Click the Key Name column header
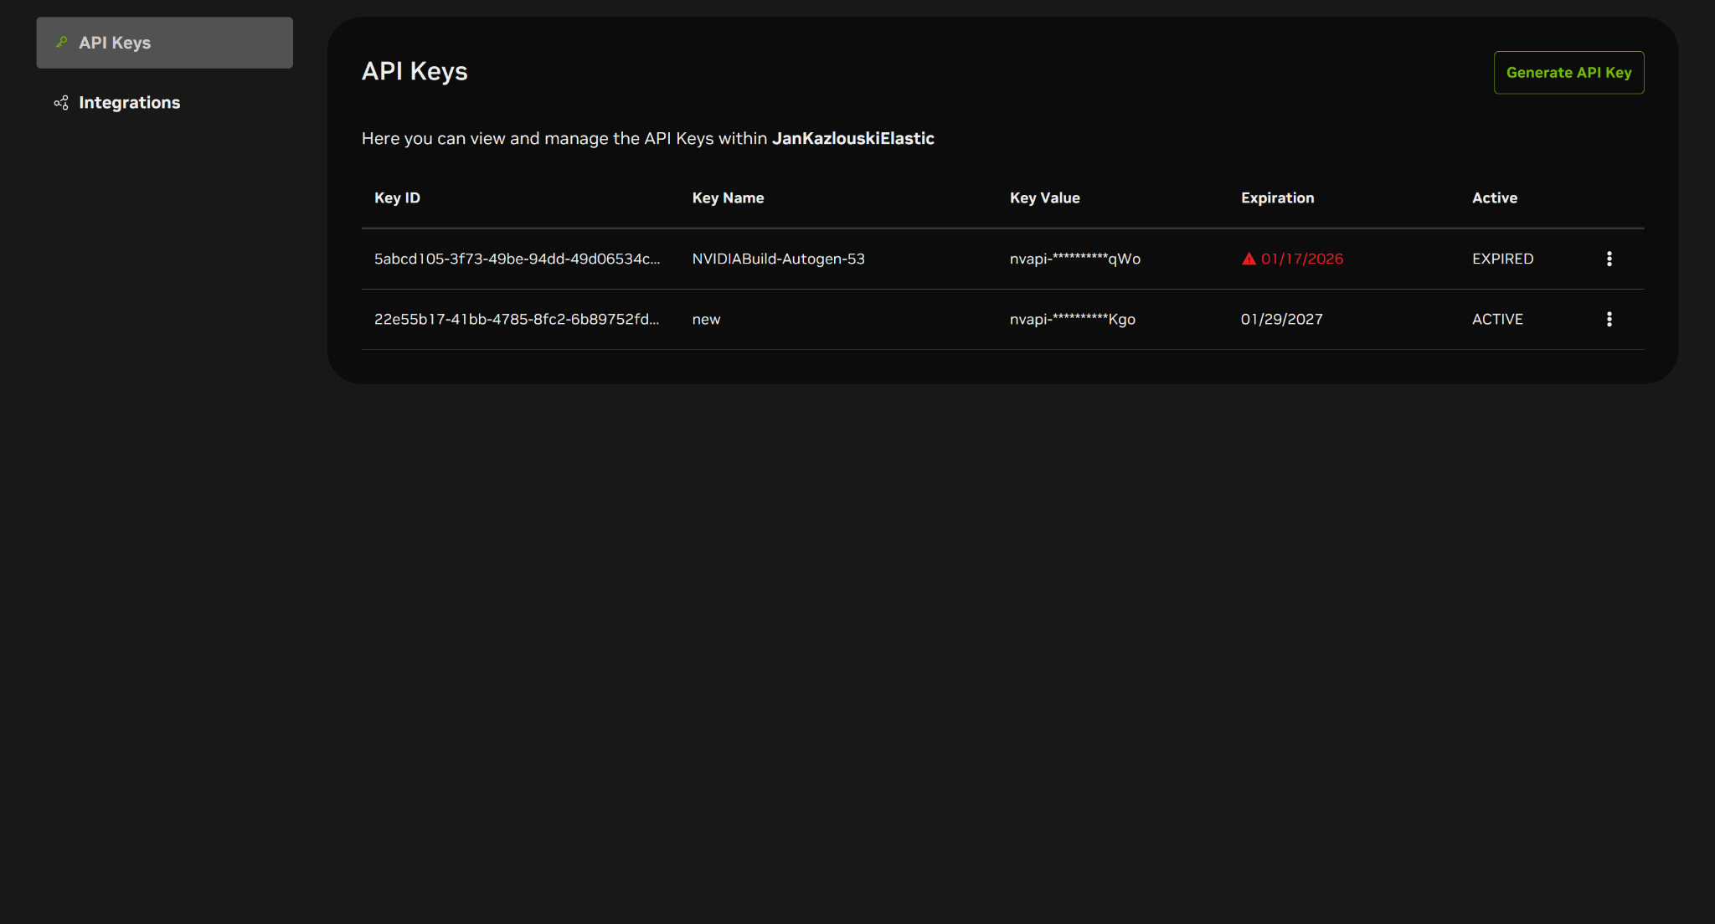 (x=728, y=198)
